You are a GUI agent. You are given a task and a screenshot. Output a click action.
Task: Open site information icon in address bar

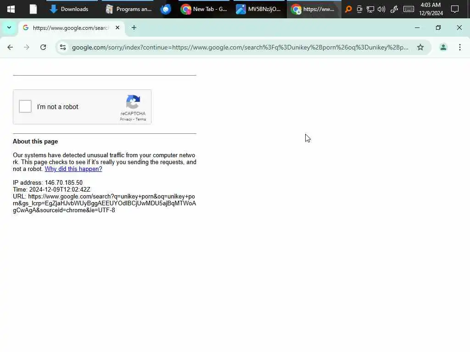click(63, 47)
